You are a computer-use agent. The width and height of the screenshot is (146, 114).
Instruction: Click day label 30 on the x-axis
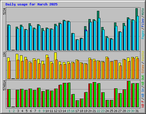coord(133,111)
